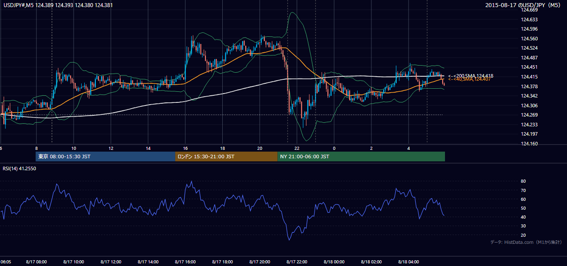Image resolution: width=567 pixels, height=266 pixels.
Task: Click hour tick 18 under the price chart
Action: click(223, 148)
